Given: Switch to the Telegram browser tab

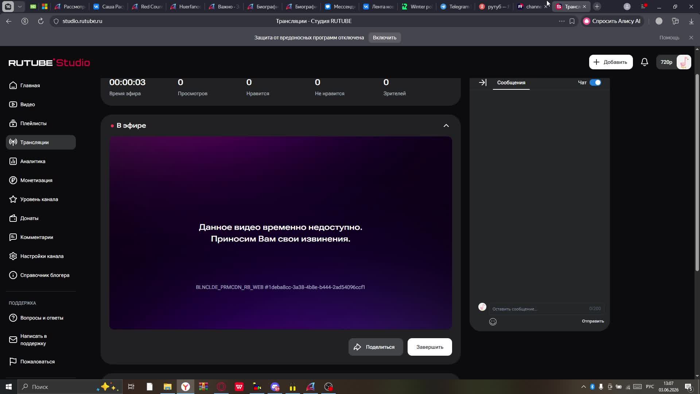Looking at the screenshot, I should click(x=455, y=7).
